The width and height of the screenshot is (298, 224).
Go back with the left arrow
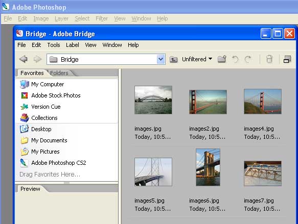(x=24, y=59)
